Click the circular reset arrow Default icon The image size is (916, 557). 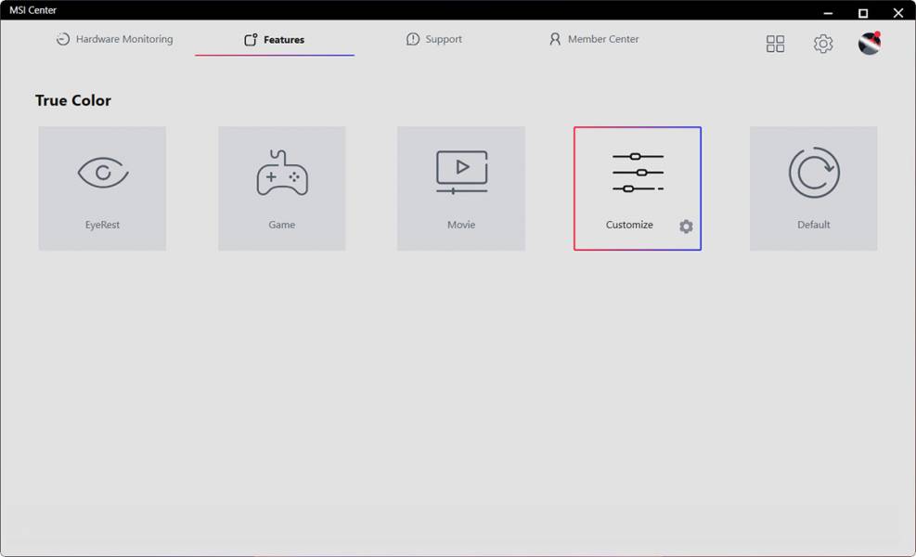[x=814, y=173]
